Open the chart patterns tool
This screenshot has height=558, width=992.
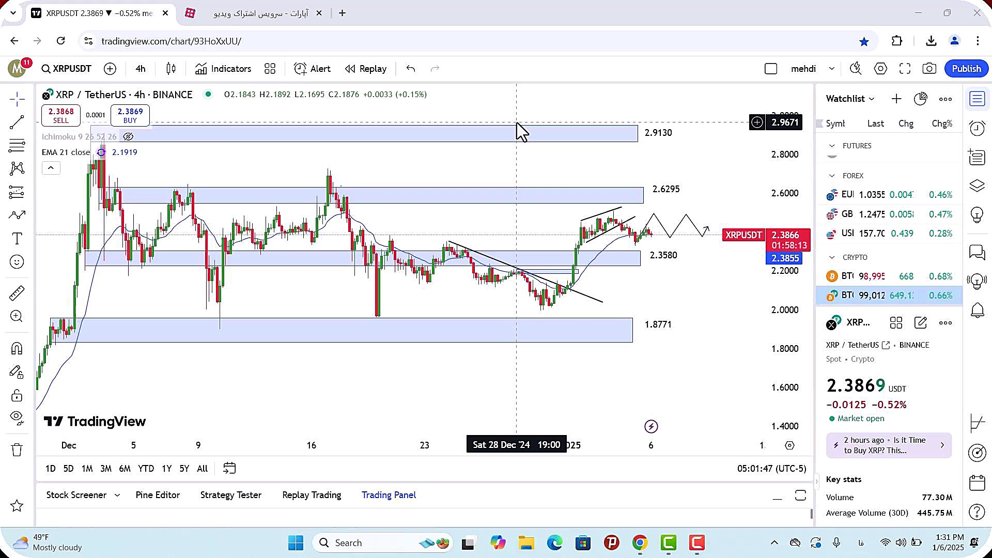click(x=17, y=168)
